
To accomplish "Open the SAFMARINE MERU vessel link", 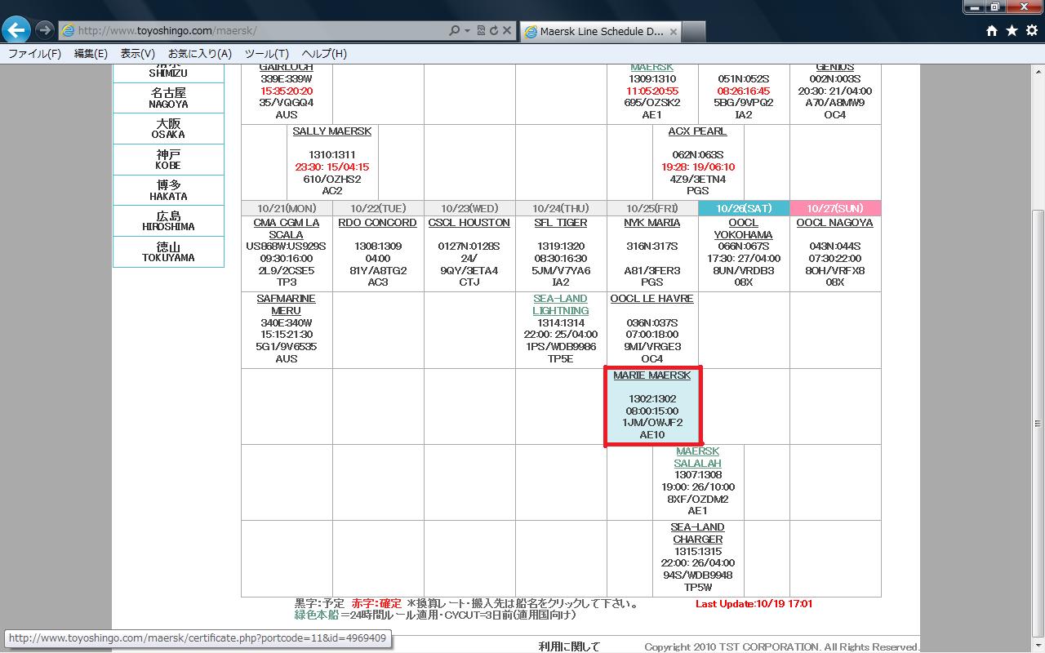I will pyautogui.click(x=287, y=304).
